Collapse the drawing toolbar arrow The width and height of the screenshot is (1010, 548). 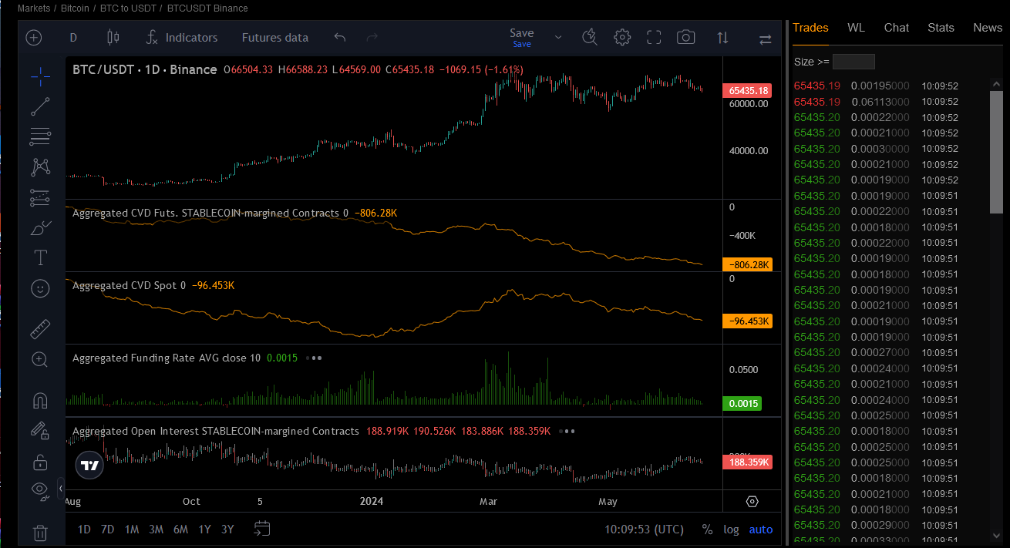click(61, 488)
